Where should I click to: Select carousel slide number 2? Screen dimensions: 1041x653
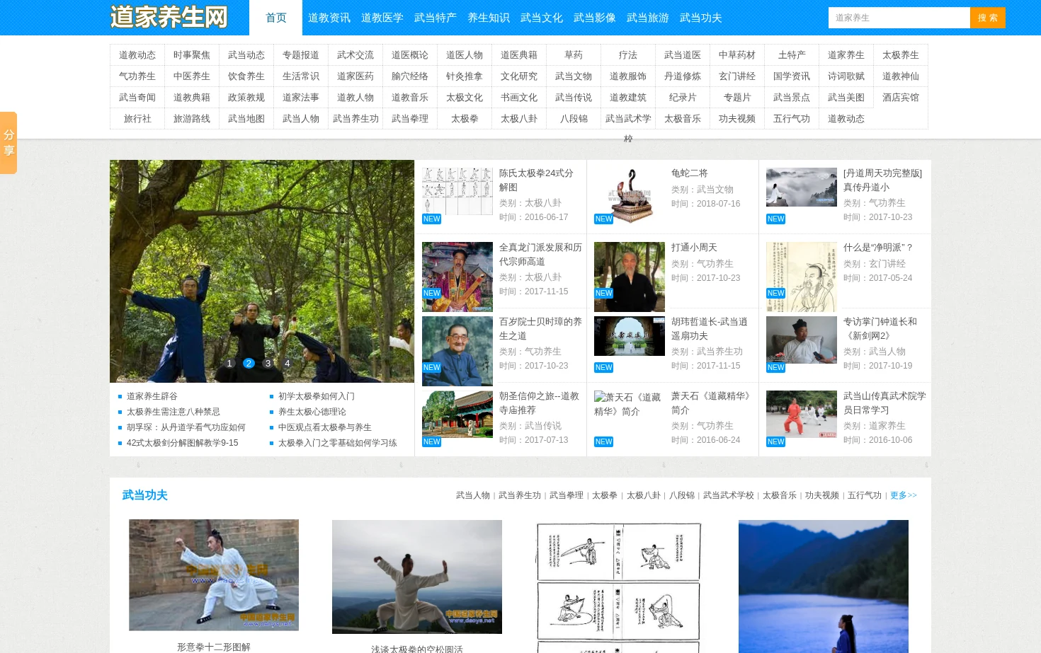click(249, 364)
